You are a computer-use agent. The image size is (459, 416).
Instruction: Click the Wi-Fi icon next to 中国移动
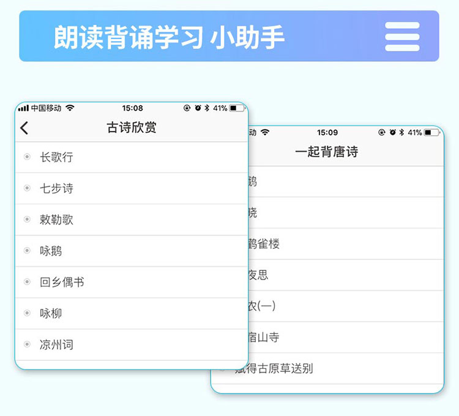pyautogui.click(x=70, y=108)
